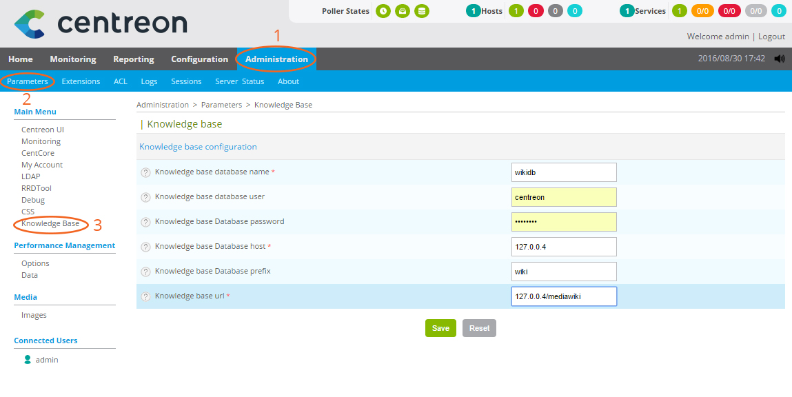792x397 pixels.
Task: Click the total Hosts count badge
Action: [x=474, y=10]
